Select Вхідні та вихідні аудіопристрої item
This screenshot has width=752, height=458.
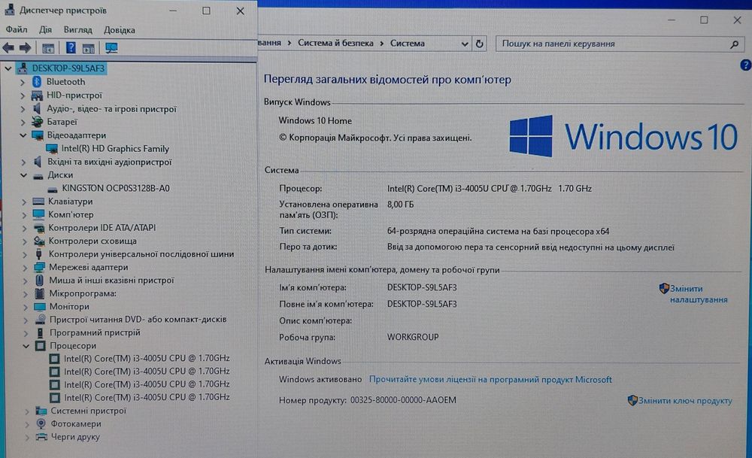pos(109,162)
